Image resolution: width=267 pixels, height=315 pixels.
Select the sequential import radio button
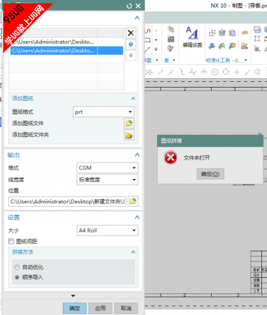click(17, 277)
